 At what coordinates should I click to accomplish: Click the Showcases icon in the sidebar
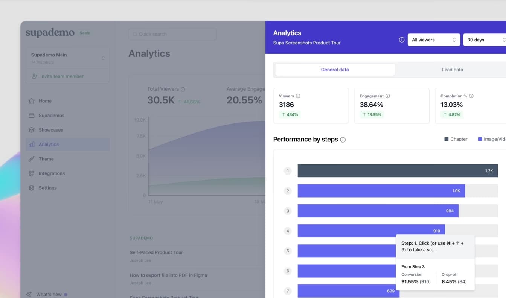click(x=32, y=130)
